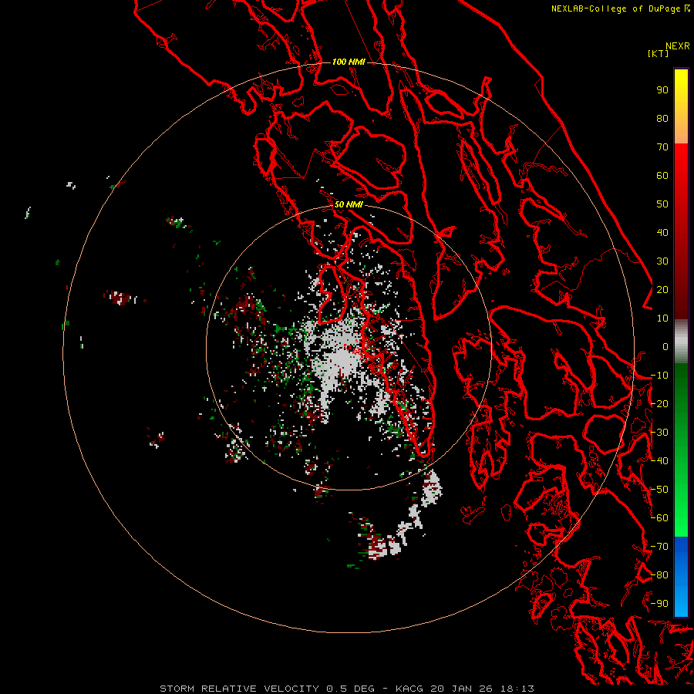The image size is (694, 694).
Task: Click the 70 value on velocity scale
Action: point(662,147)
